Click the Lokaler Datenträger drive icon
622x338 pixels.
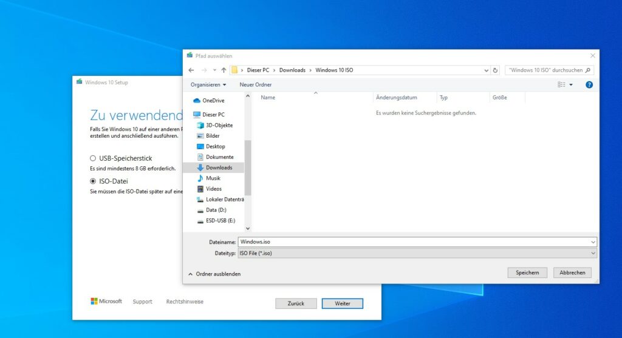coord(200,199)
